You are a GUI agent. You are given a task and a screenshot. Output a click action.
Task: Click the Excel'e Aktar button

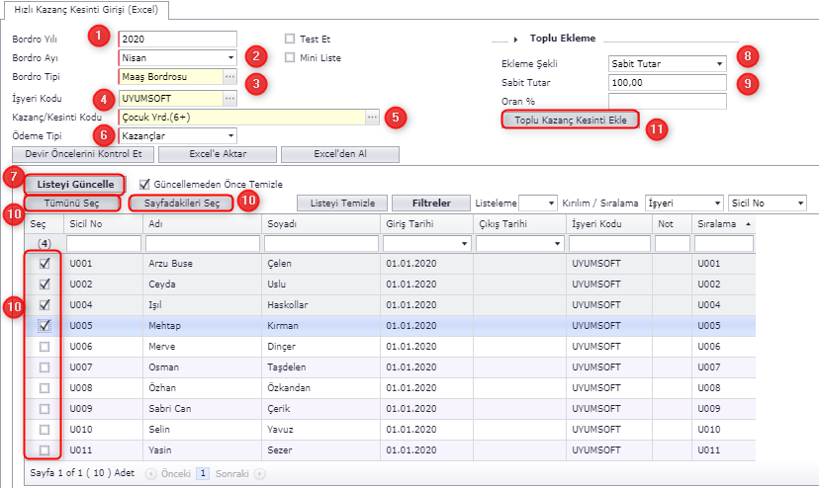coord(216,154)
